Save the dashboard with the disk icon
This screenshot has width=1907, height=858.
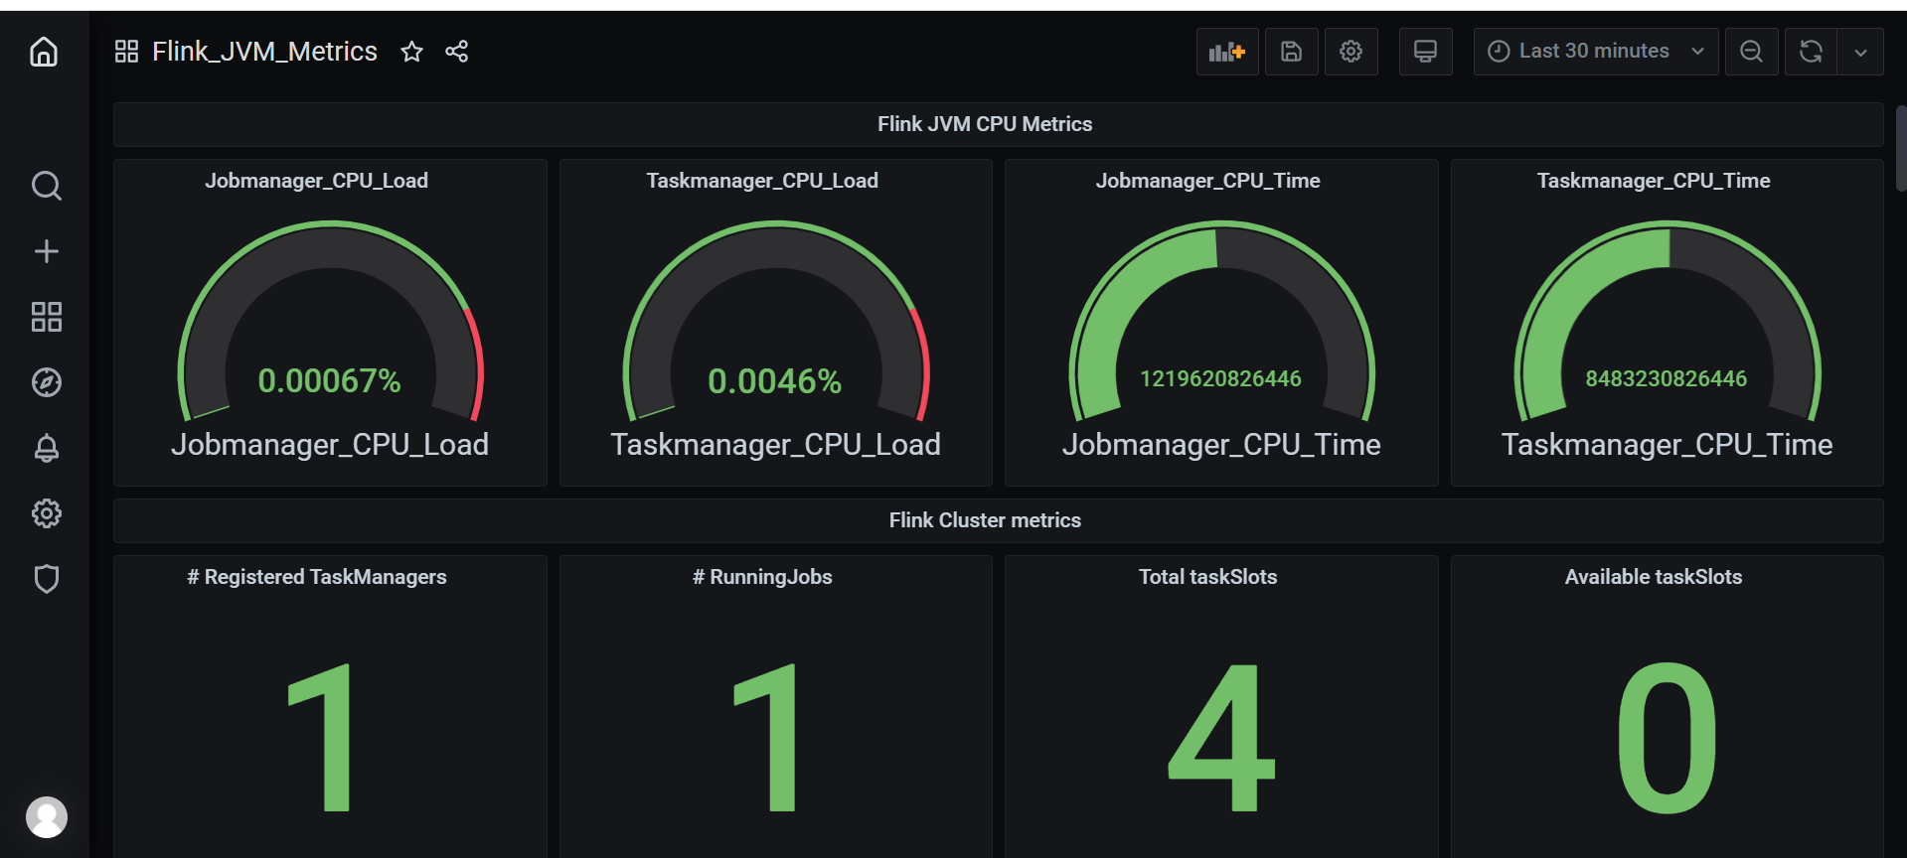[x=1291, y=52]
